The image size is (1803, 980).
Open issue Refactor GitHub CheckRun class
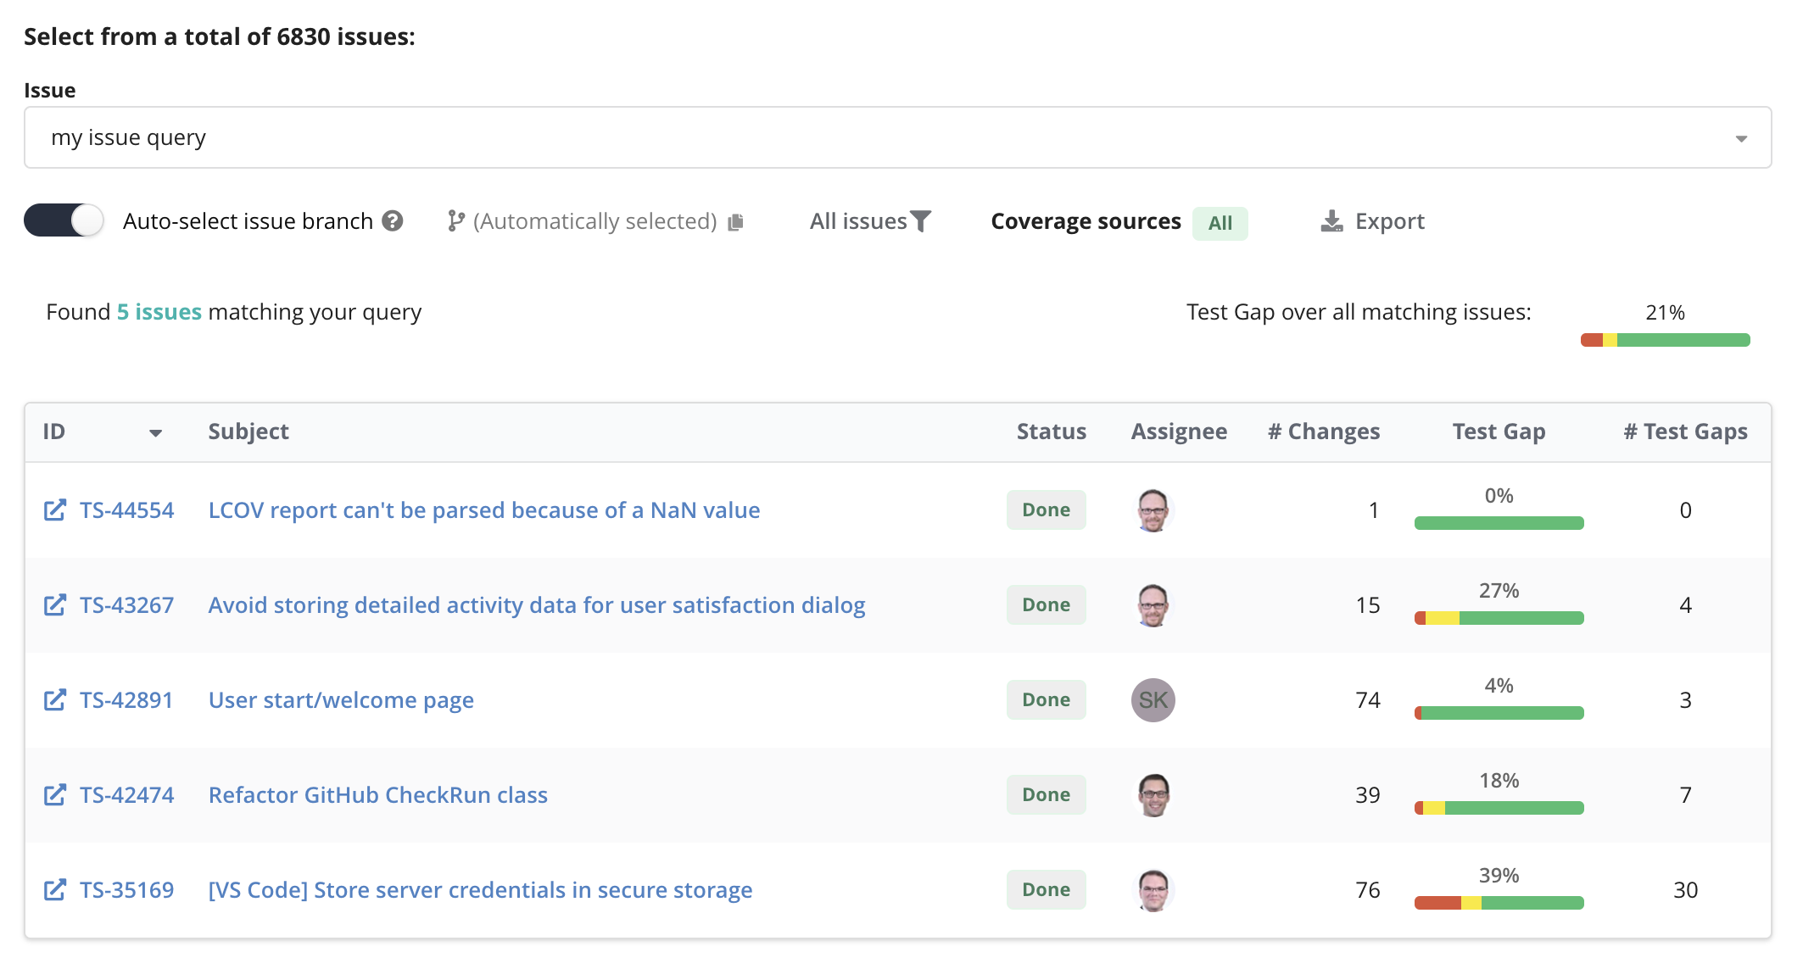click(377, 794)
